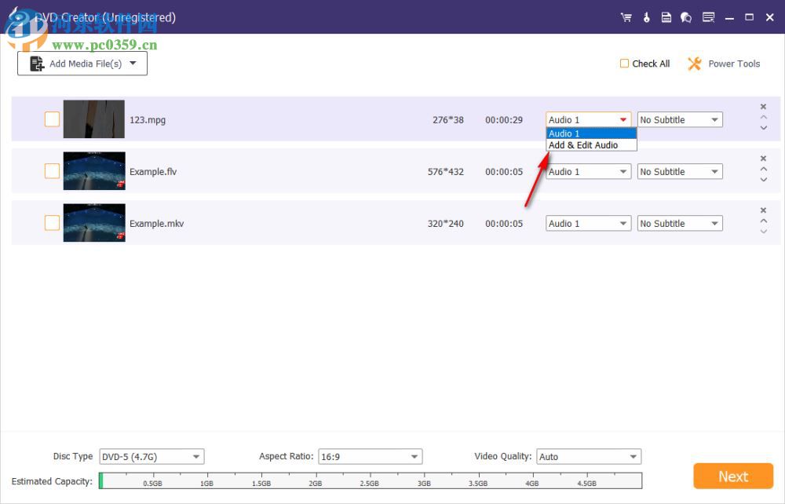Move Example.mkv up with the arrow icon

(762, 221)
